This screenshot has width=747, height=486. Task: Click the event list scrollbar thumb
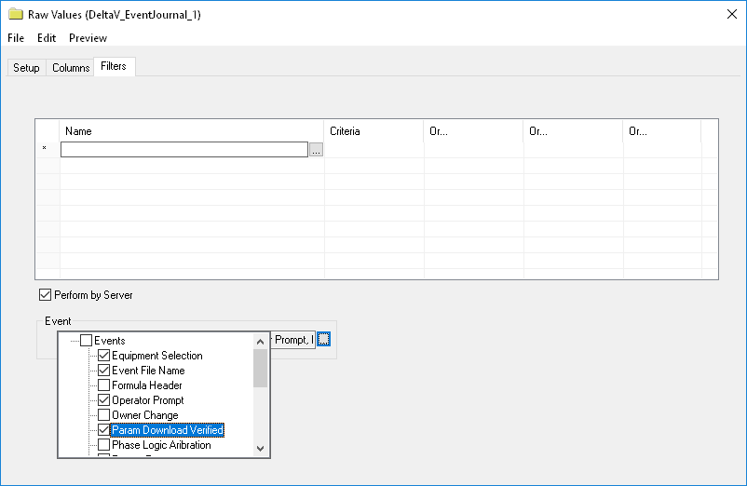pyautogui.click(x=260, y=369)
